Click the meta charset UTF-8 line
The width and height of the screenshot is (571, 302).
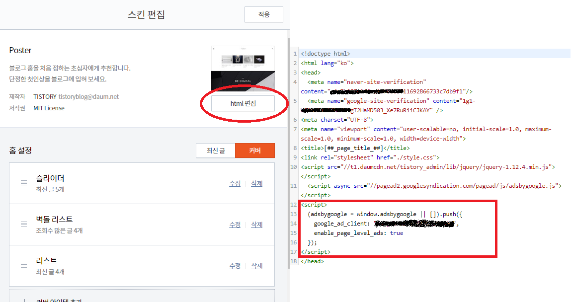pos(337,120)
